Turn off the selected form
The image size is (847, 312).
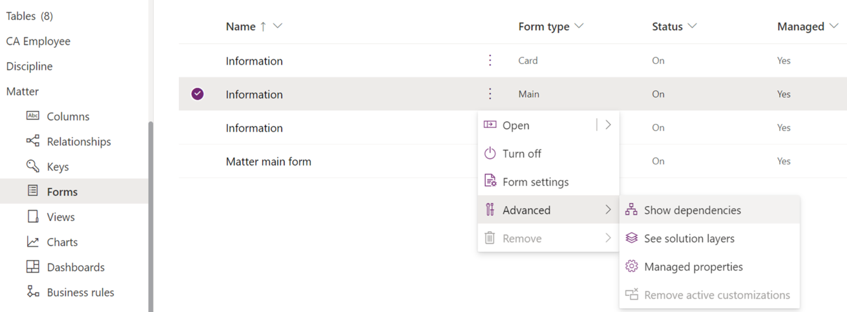click(521, 154)
